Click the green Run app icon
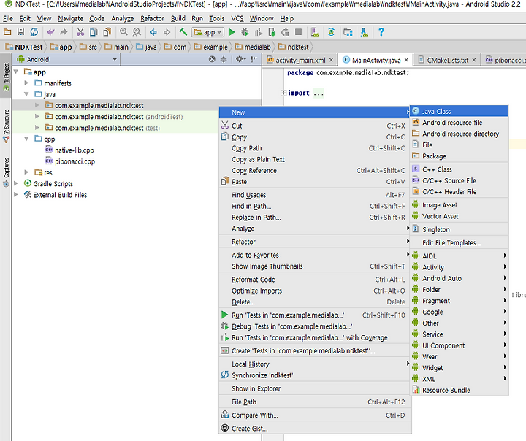Viewport: 526px width, 441px height. (x=232, y=32)
